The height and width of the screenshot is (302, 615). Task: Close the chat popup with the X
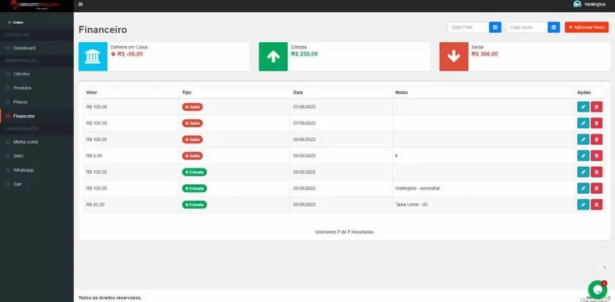pos(604,267)
